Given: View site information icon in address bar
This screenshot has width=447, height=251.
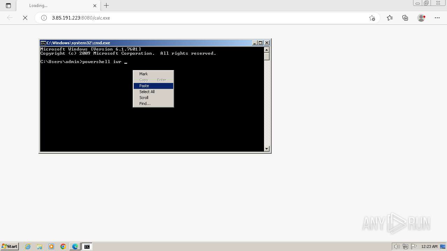Looking at the screenshot, I should click(44, 18).
